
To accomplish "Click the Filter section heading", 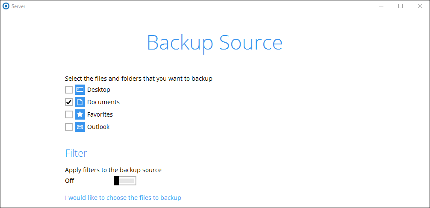I will [76, 153].
